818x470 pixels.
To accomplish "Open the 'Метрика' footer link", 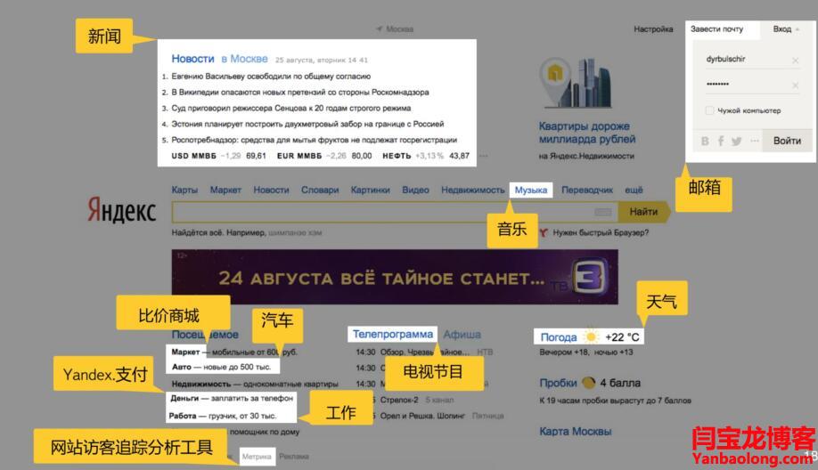I will 256,457.
